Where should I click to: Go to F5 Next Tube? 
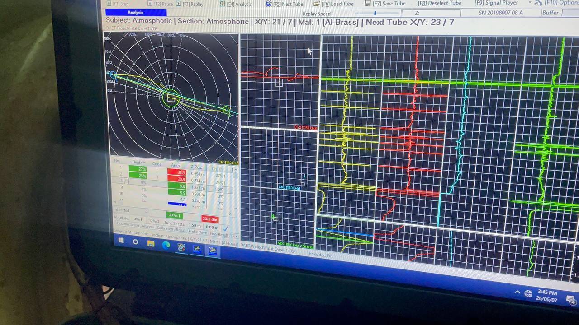[284, 4]
